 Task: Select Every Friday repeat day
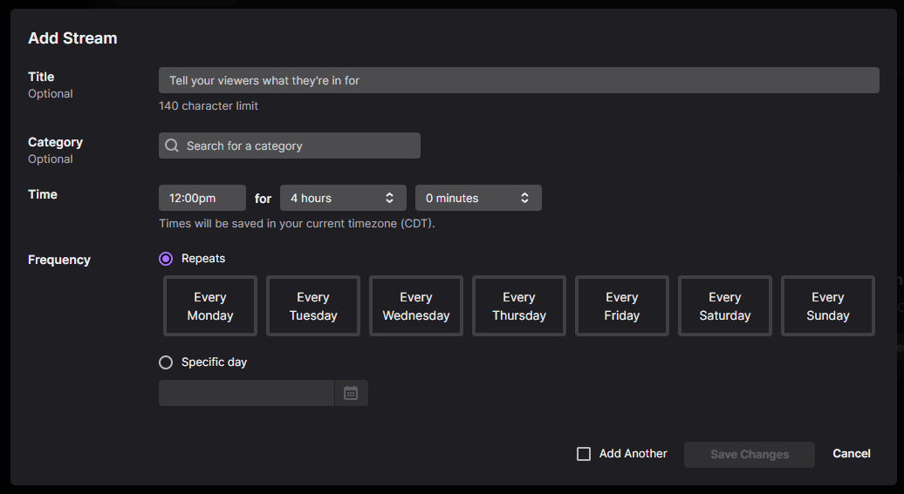tap(622, 306)
